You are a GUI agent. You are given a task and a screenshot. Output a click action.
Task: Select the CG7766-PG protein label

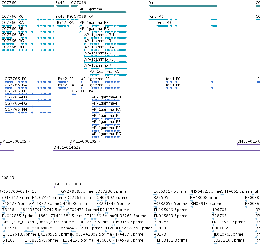point(16,103)
